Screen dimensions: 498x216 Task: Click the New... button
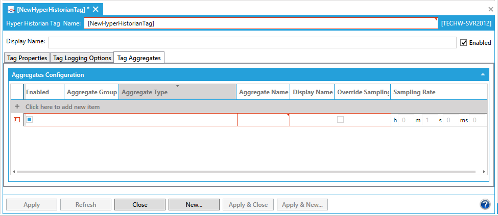pos(194,205)
